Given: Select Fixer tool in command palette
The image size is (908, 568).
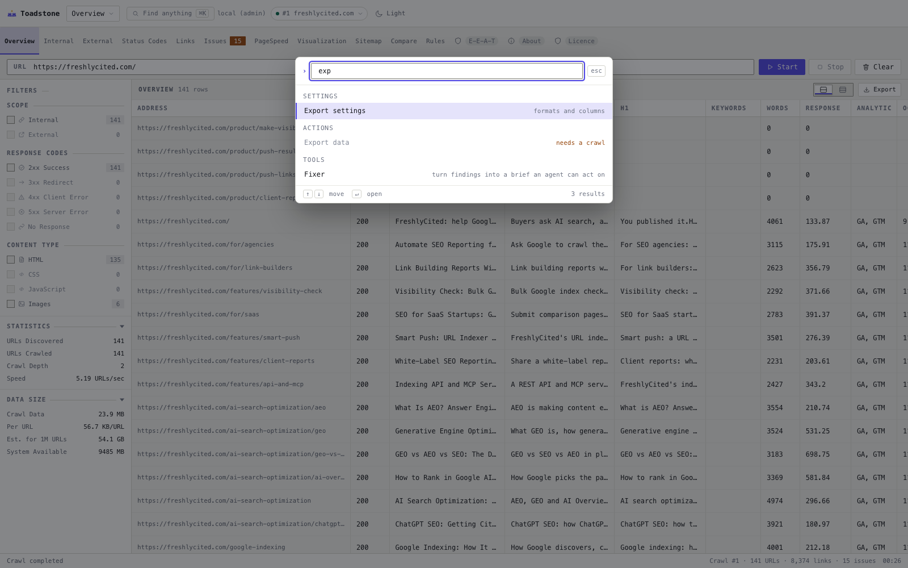Looking at the screenshot, I should [x=454, y=174].
